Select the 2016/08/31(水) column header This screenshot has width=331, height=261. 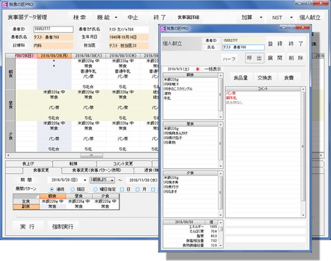click(123, 56)
